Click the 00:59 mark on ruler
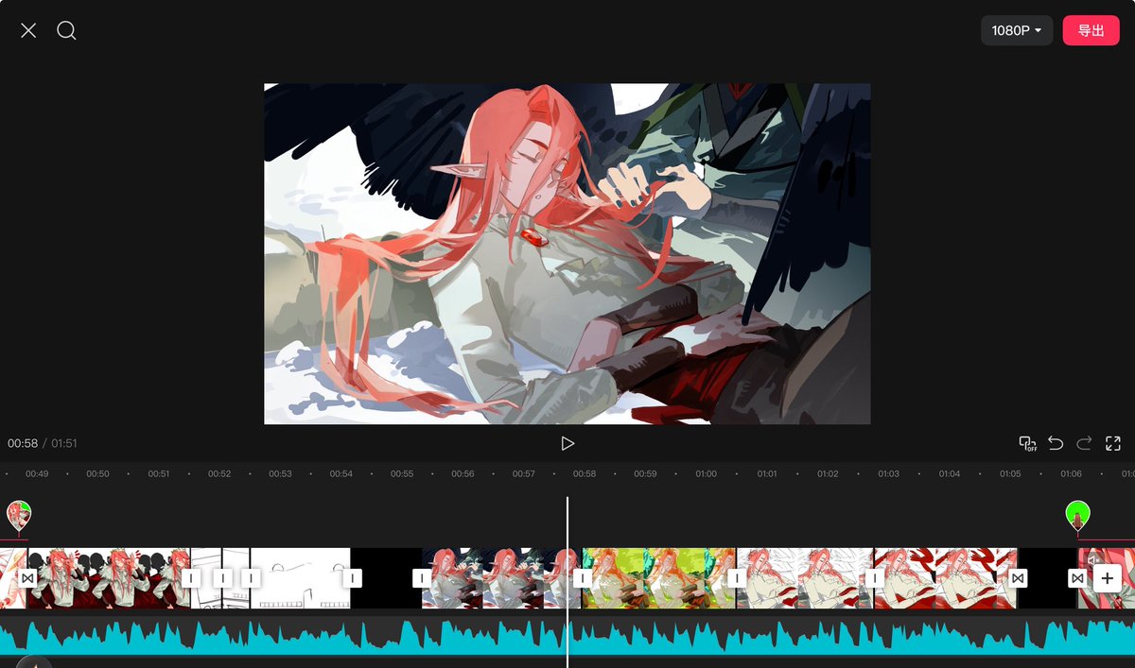Screen dimensions: 1135x668 pyautogui.click(x=645, y=473)
